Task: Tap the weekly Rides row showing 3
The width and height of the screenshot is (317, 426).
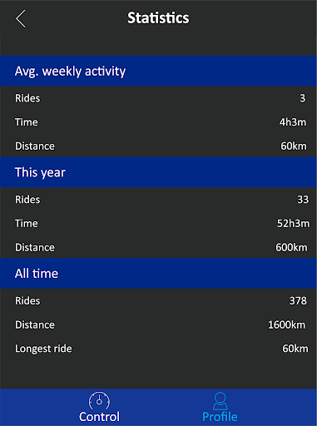Action: [x=158, y=98]
